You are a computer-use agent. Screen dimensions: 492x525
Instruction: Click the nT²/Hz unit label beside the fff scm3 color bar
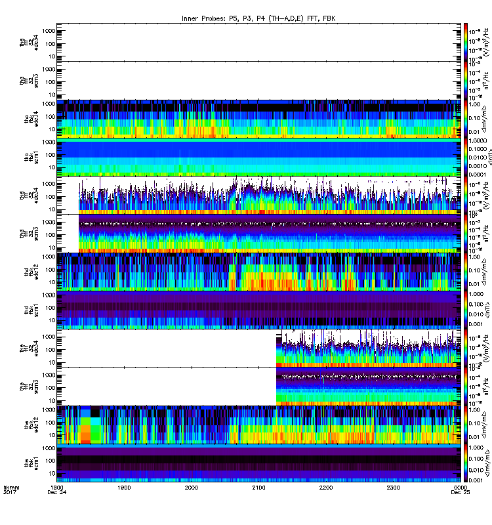pos(486,387)
